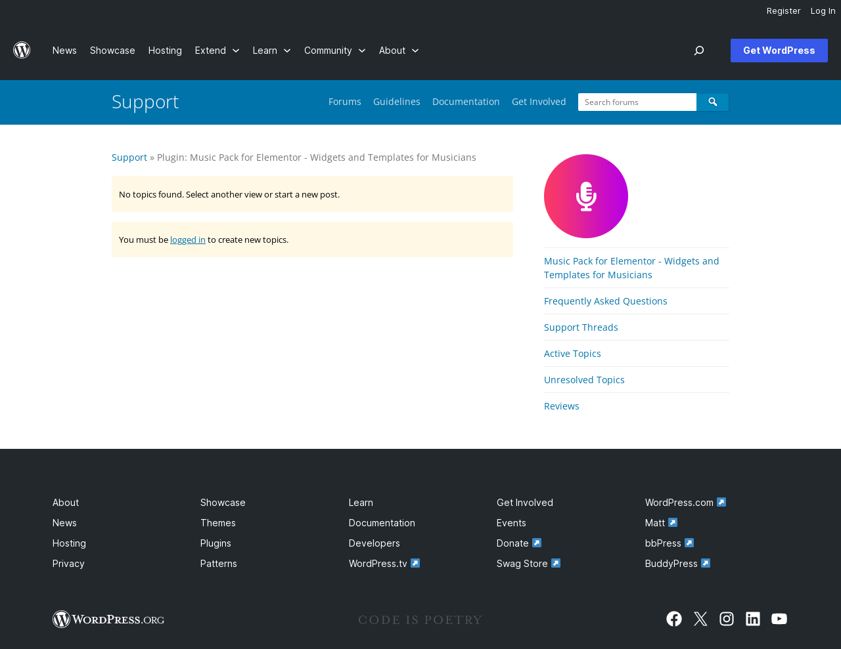Open the Plugins footer link
The image size is (841, 649).
tap(216, 543)
